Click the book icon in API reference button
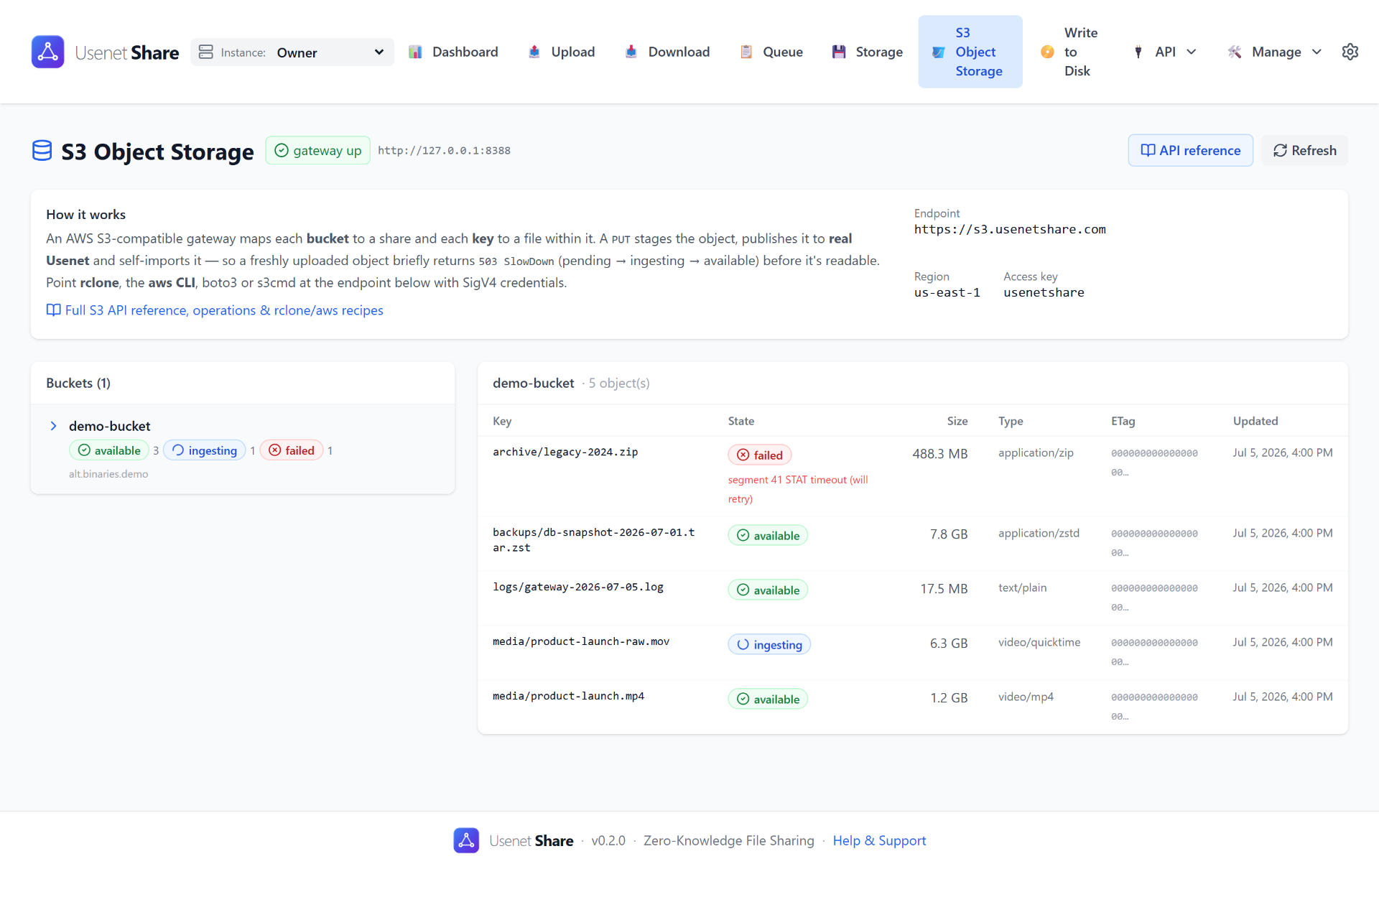 (1148, 150)
